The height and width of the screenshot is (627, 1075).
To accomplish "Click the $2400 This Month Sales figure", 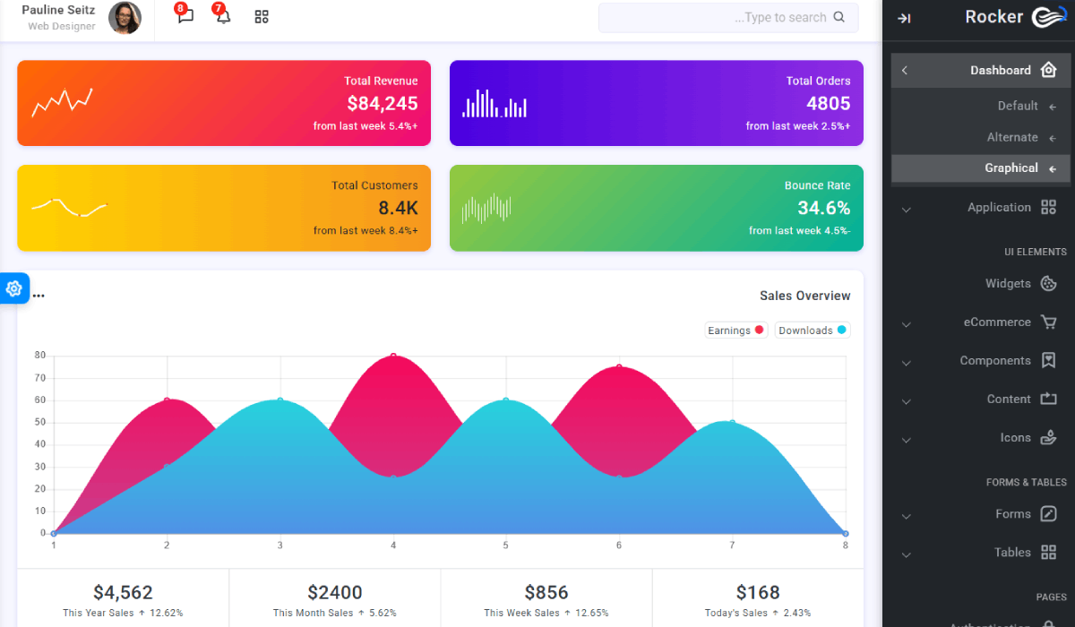I will (335, 592).
